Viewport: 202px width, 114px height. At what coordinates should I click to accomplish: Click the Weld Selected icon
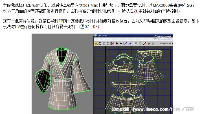point(153,43)
